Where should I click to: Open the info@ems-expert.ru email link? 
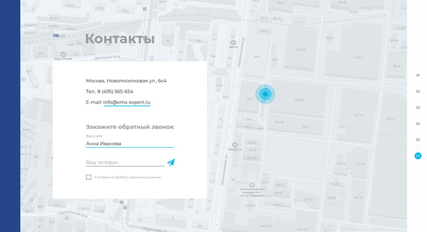click(x=127, y=102)
